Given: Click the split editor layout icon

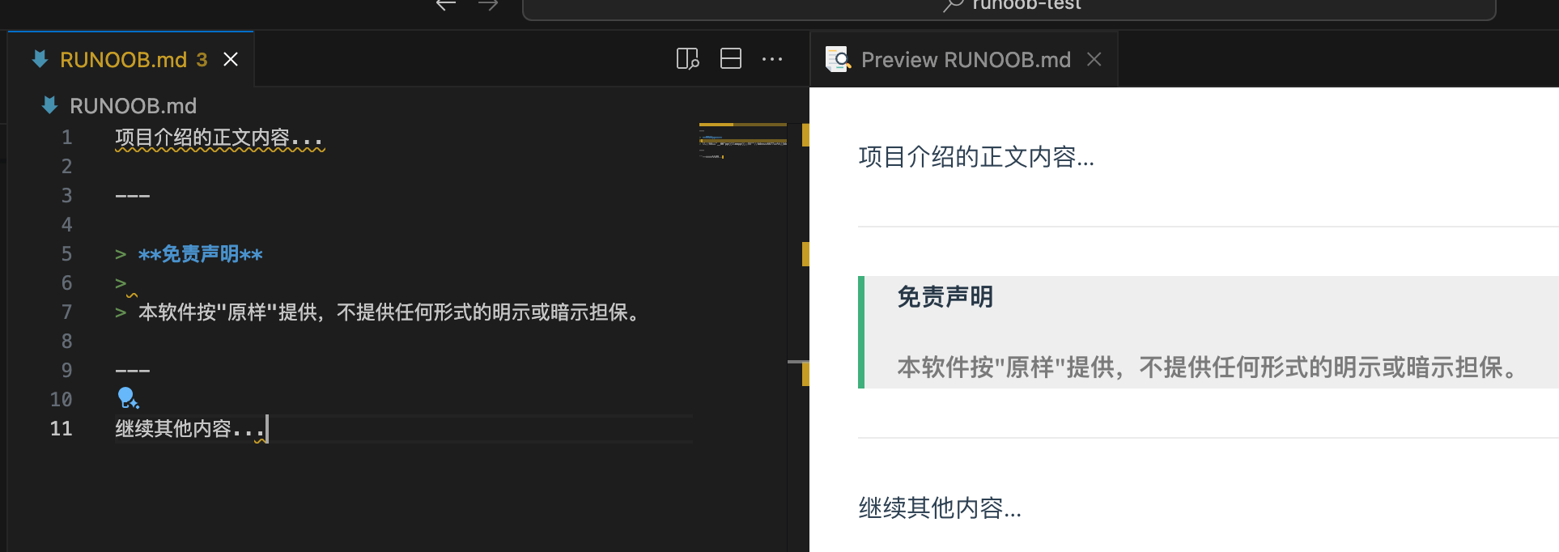Looking at the screenshot, I should pyautogui.click(x=731, y=59).
